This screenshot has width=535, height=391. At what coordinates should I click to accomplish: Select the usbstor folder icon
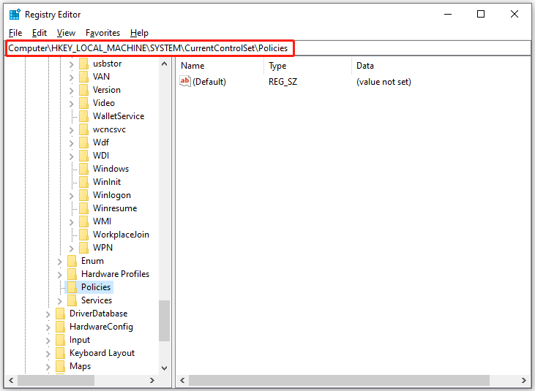click(x=83, y=64)
